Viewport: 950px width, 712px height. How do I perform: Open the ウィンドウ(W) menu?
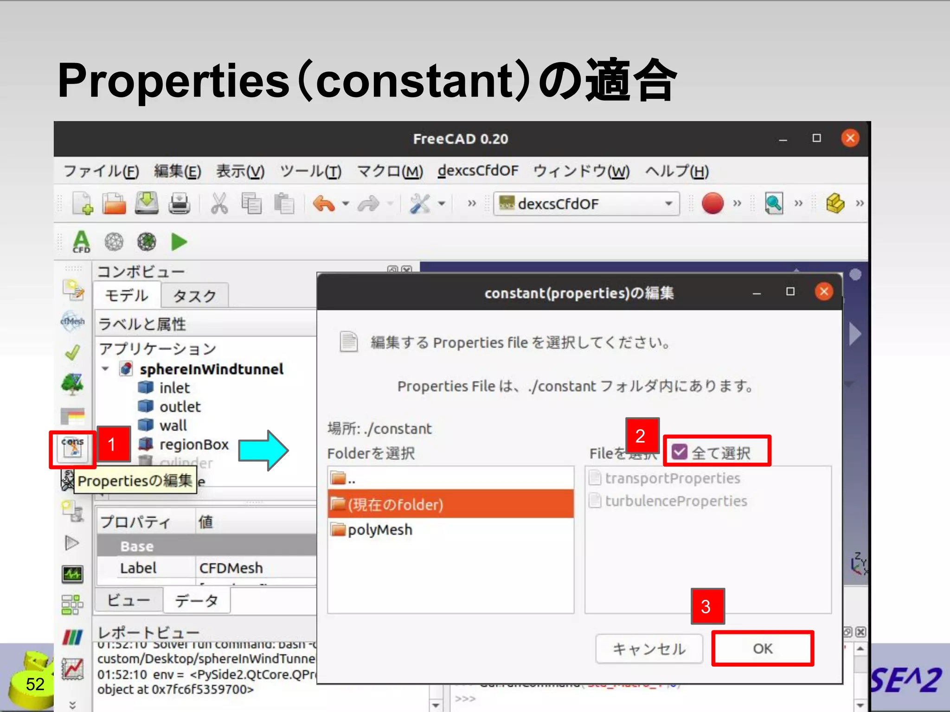coord(581,171)
